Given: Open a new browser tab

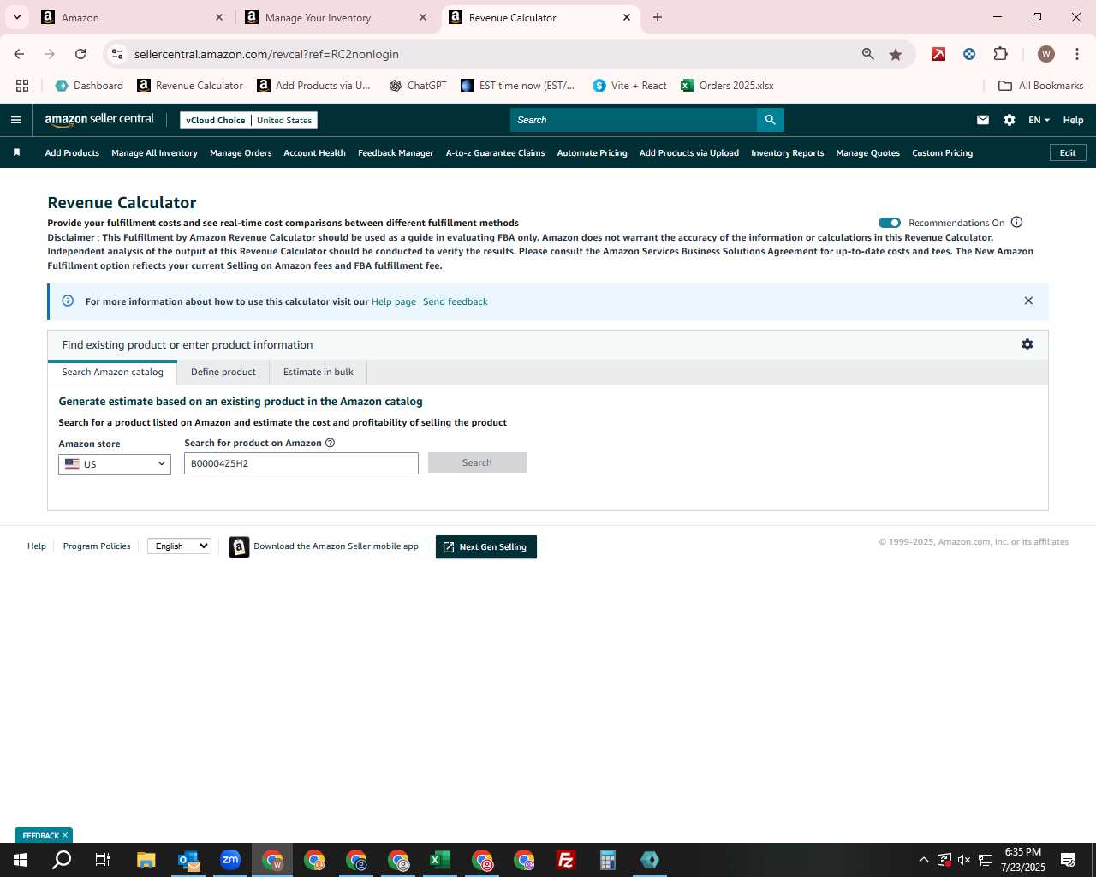Looking at the screenshot, I should (658, 17).
